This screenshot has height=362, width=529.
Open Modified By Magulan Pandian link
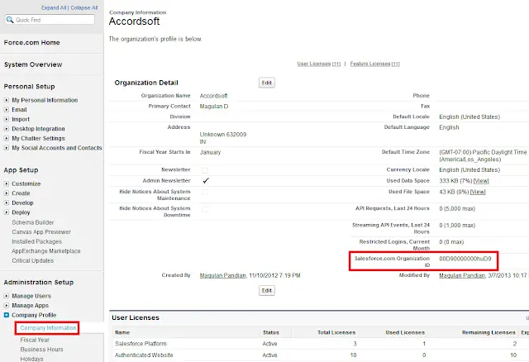click(x=462, y=276)
